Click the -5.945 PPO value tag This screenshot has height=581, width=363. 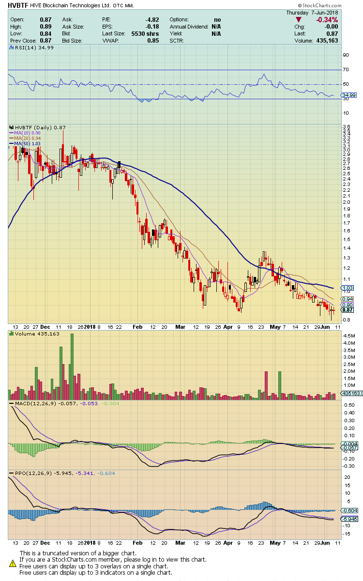click(350, 519)
